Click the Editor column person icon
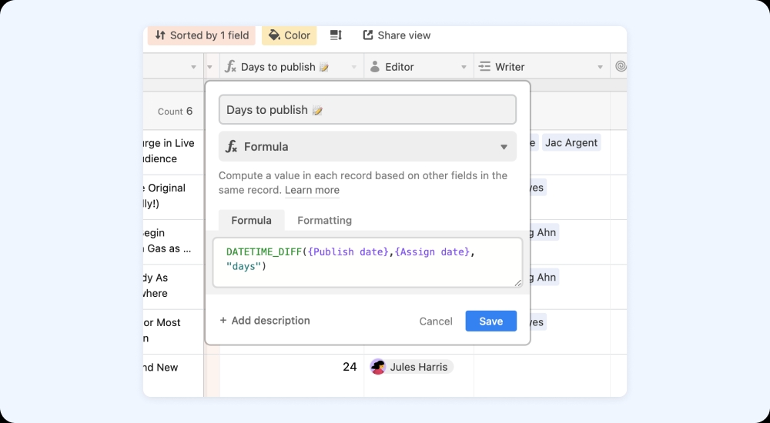The image size is (770, 423). click(x=375, y=67)
